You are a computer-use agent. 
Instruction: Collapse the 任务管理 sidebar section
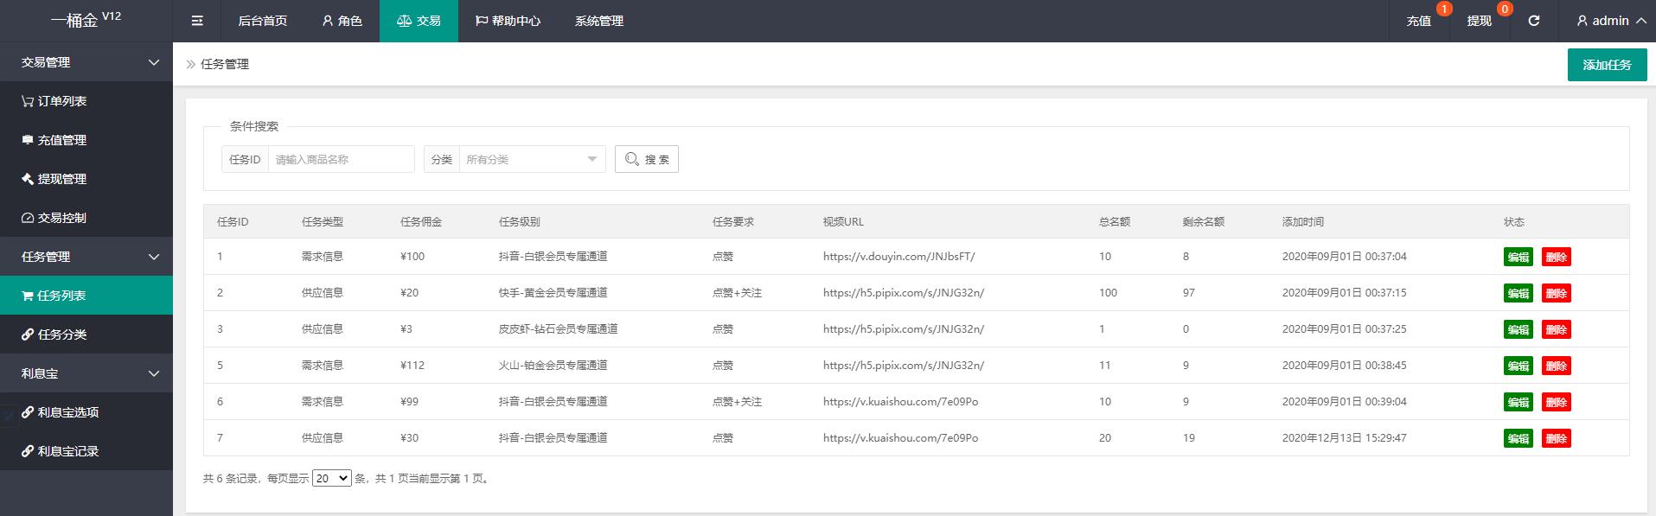pos(86,257)
